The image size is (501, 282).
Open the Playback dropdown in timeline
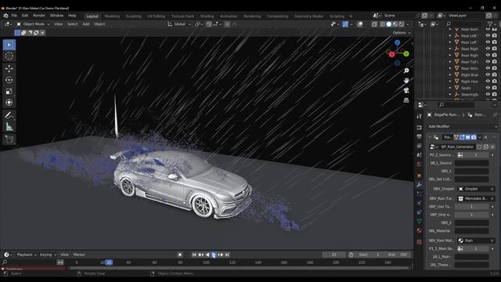(x=27, y=255)
